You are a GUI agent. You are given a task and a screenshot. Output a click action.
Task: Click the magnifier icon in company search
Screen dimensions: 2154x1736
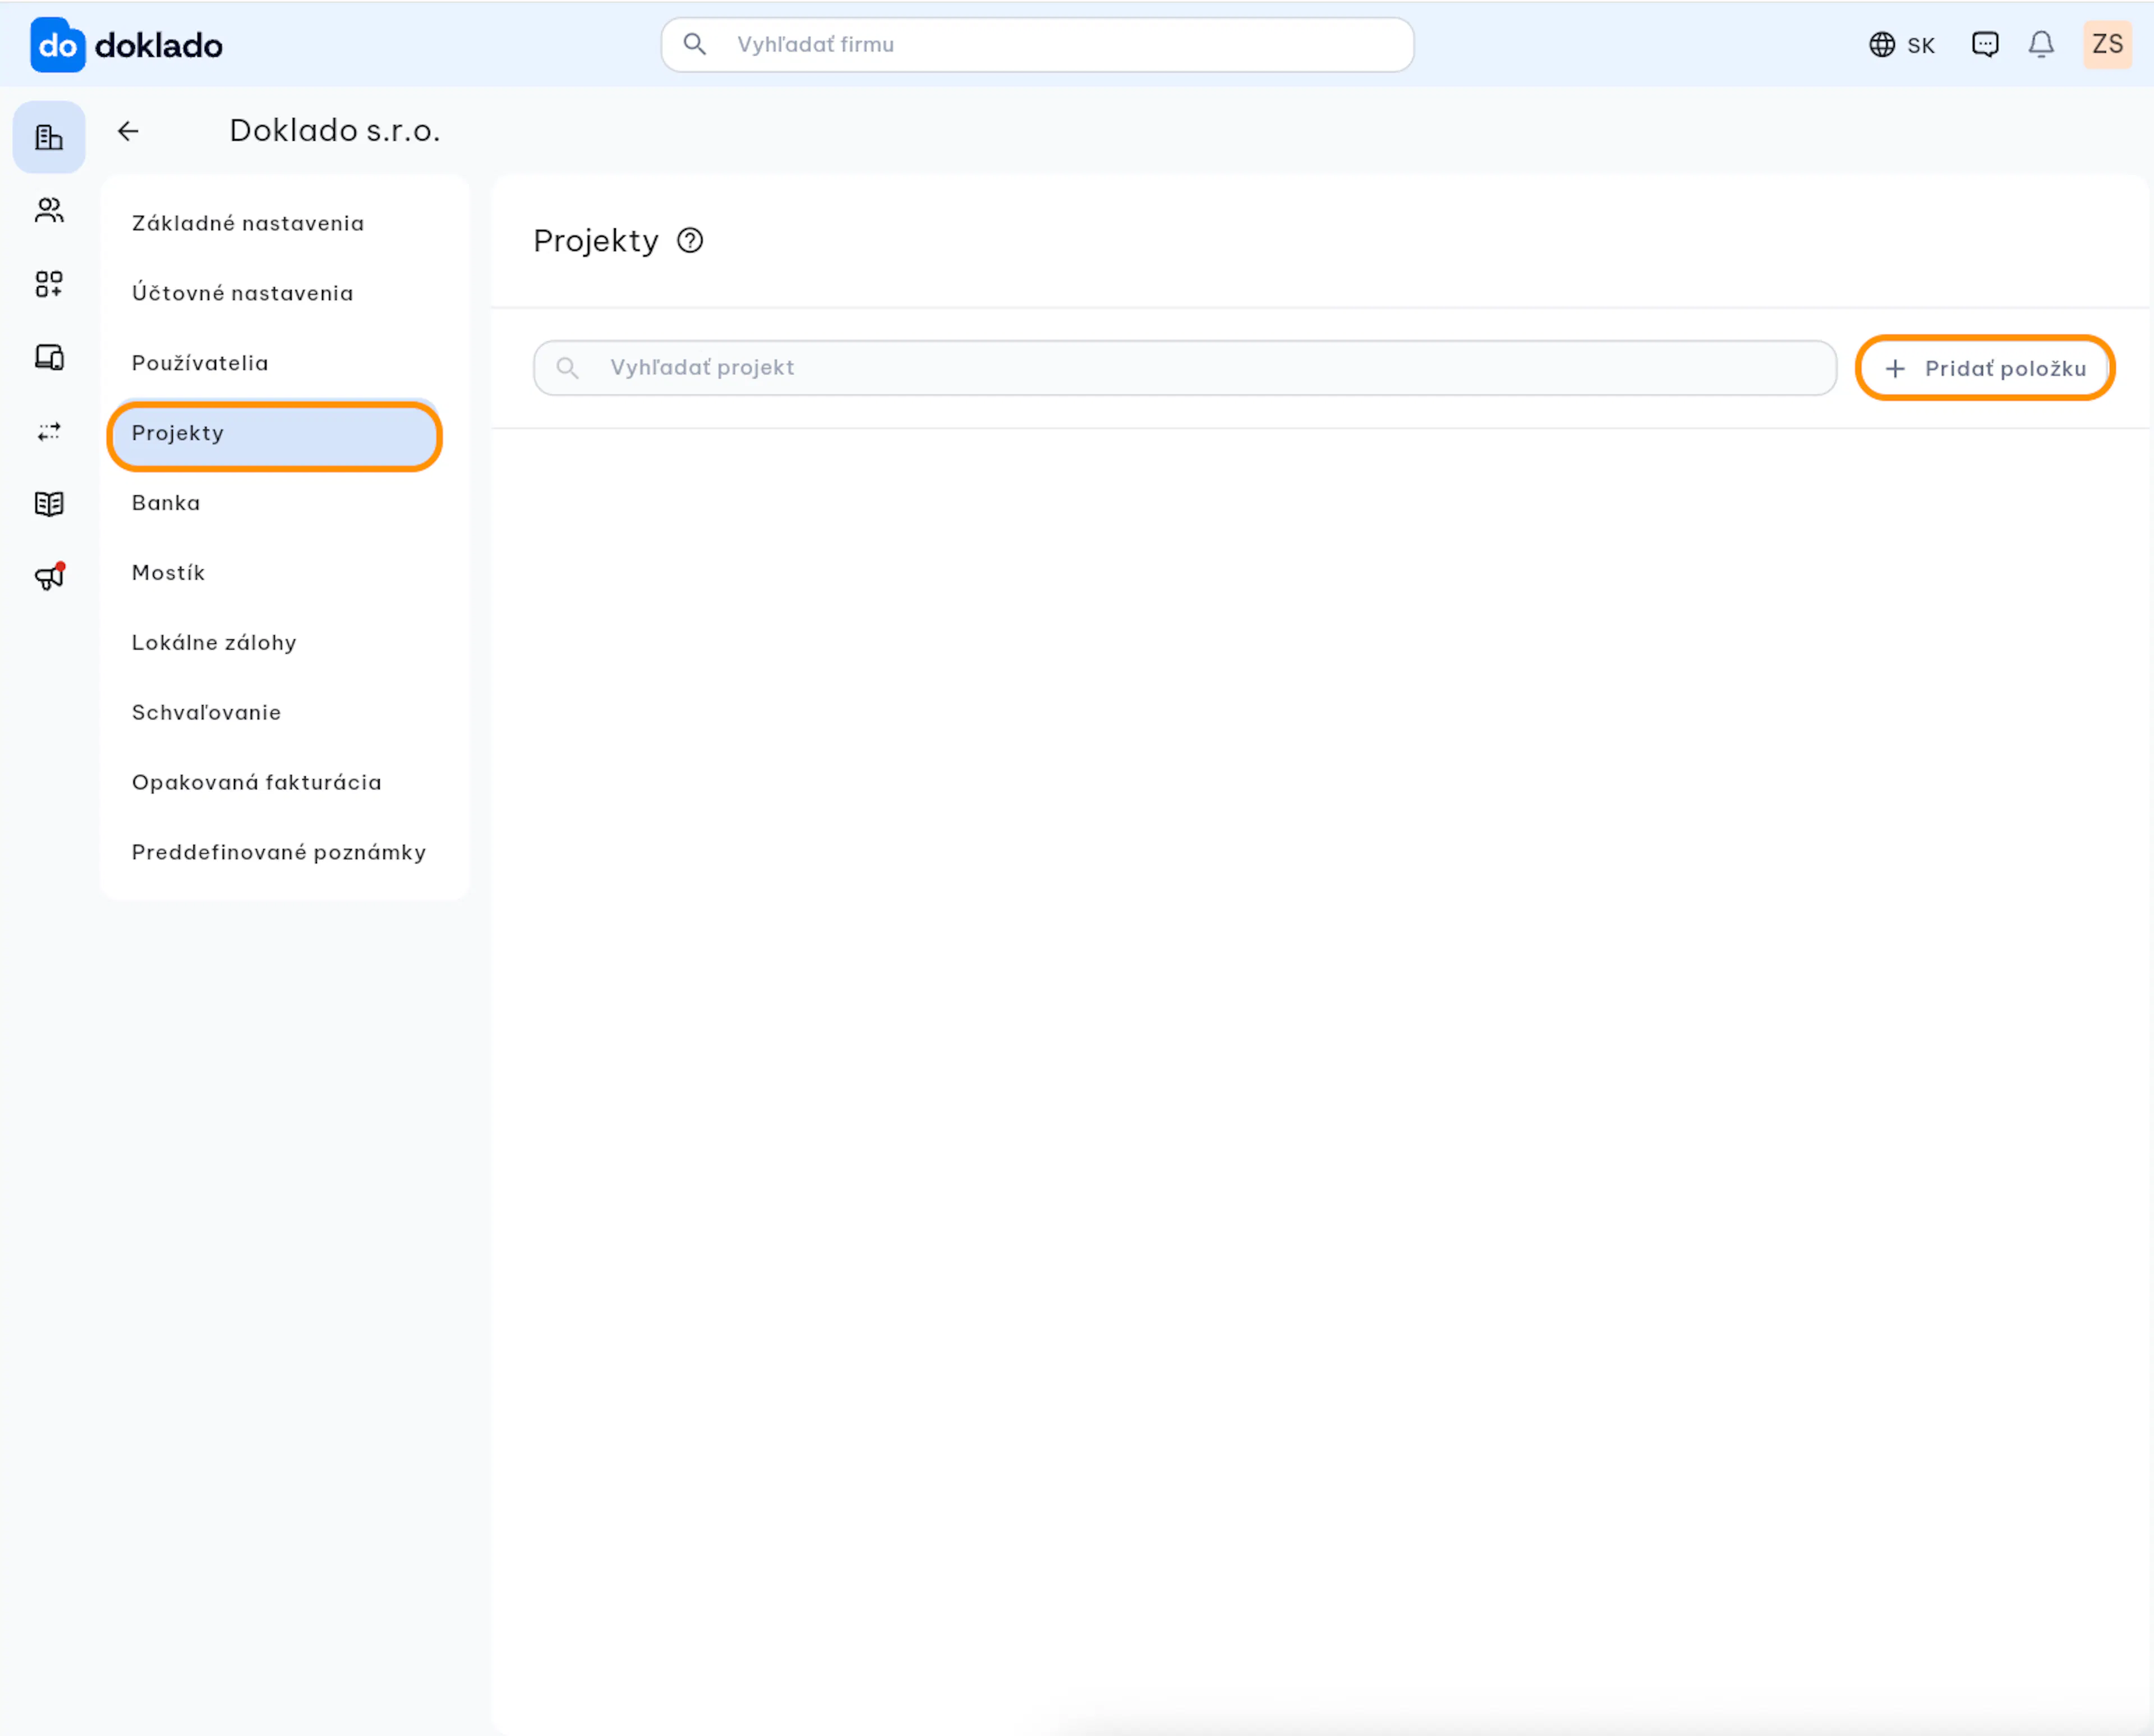pyautogui.click(x=694, y=44)
